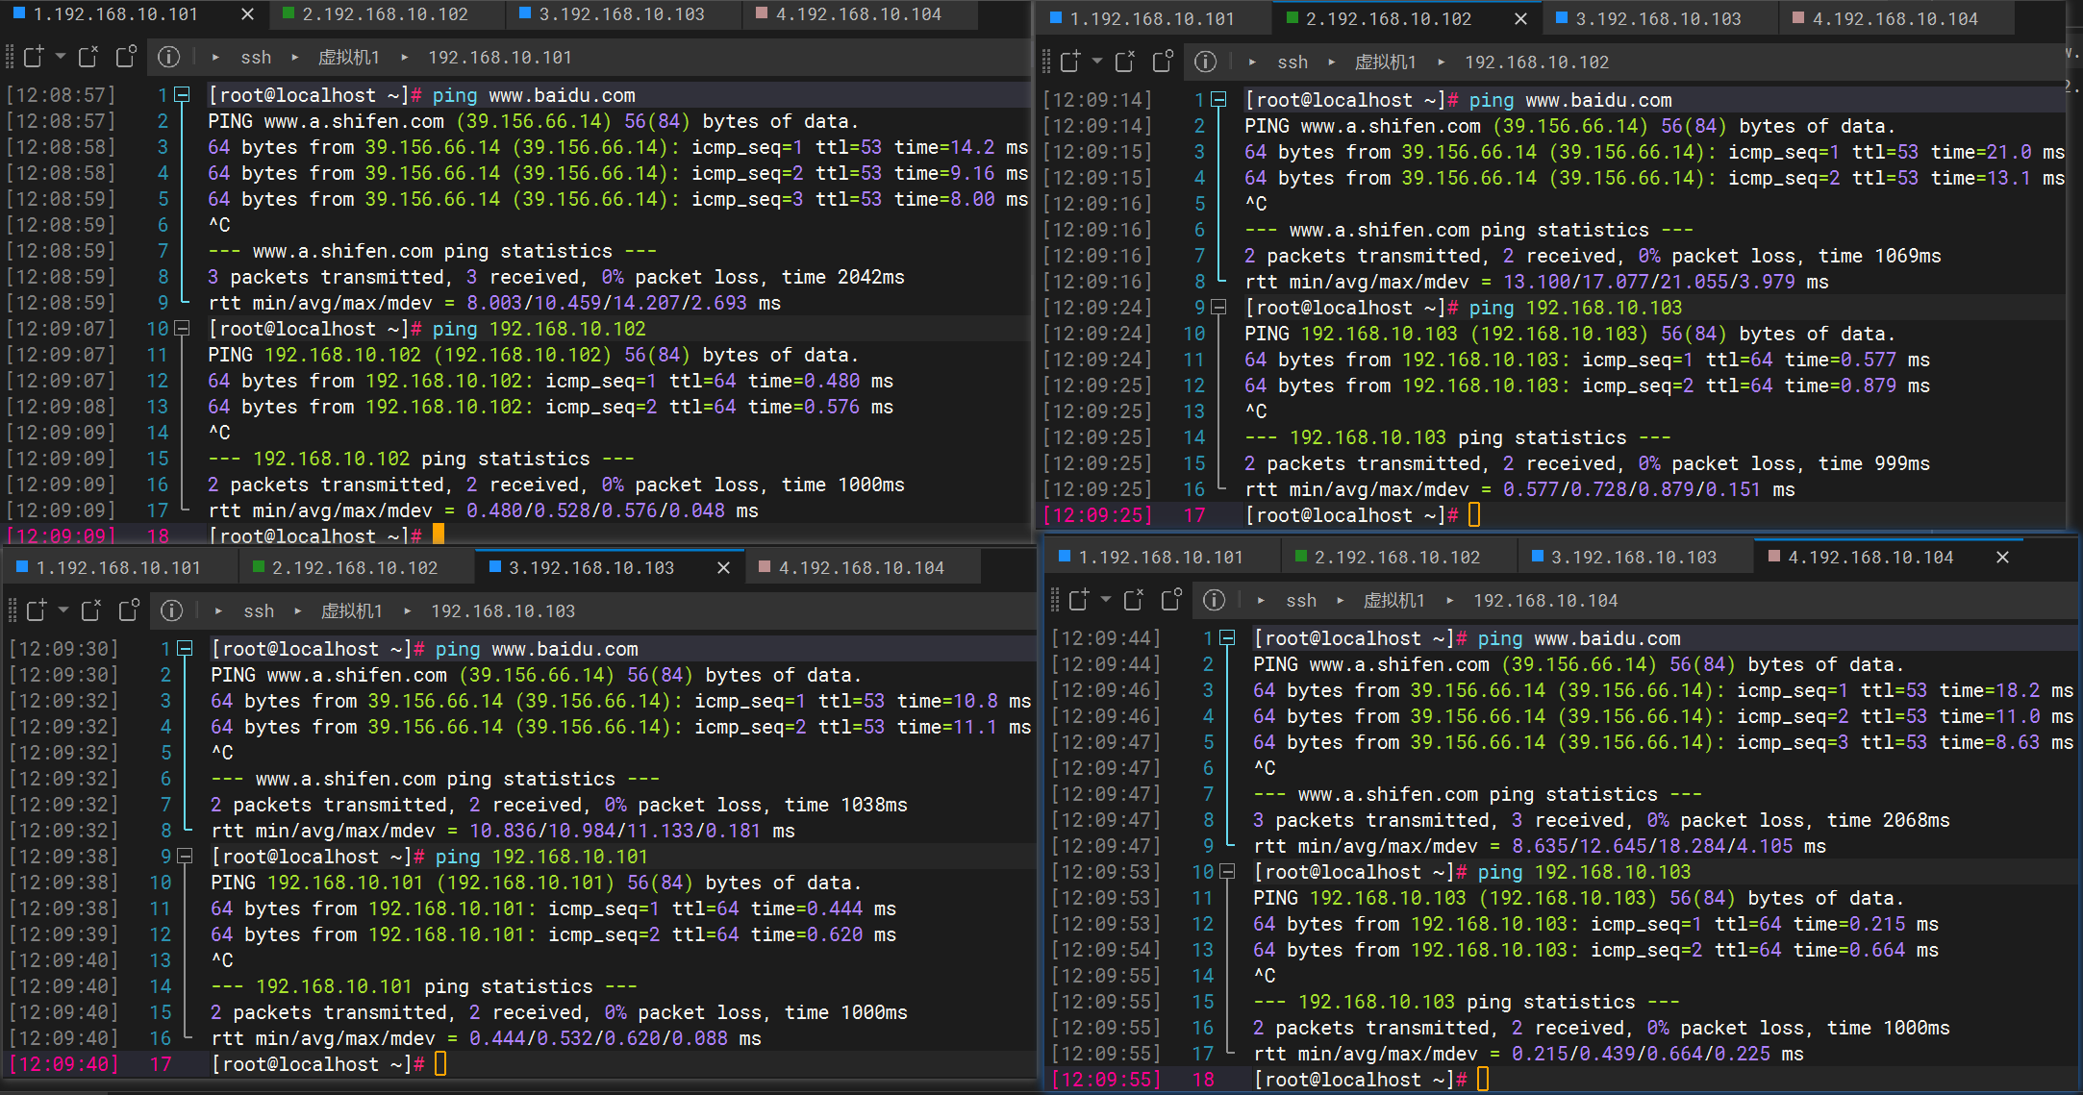Open new-session dropdown arrow in 192.168.10.103 pane
Viewport: 2083px width, 1095px height.
63,611
